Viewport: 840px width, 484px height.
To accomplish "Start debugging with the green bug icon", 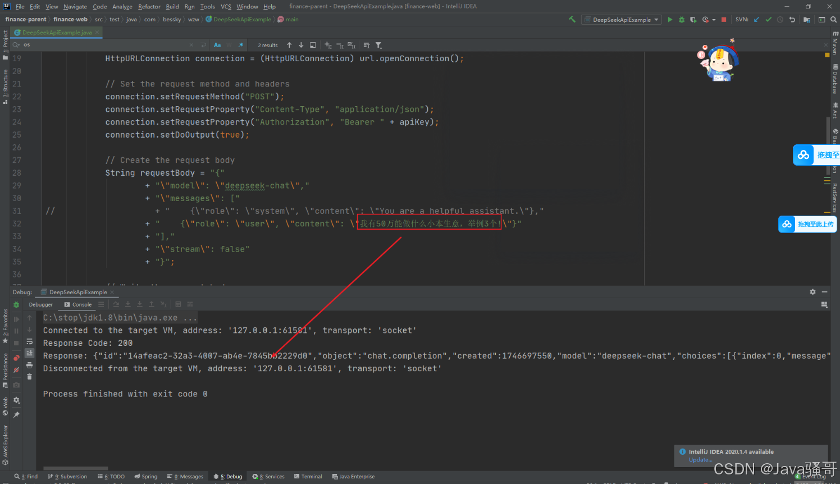I will coord(682,19).
